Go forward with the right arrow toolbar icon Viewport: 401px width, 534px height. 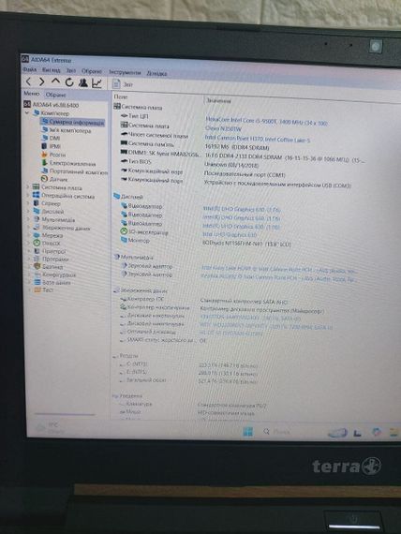point(41,82)
